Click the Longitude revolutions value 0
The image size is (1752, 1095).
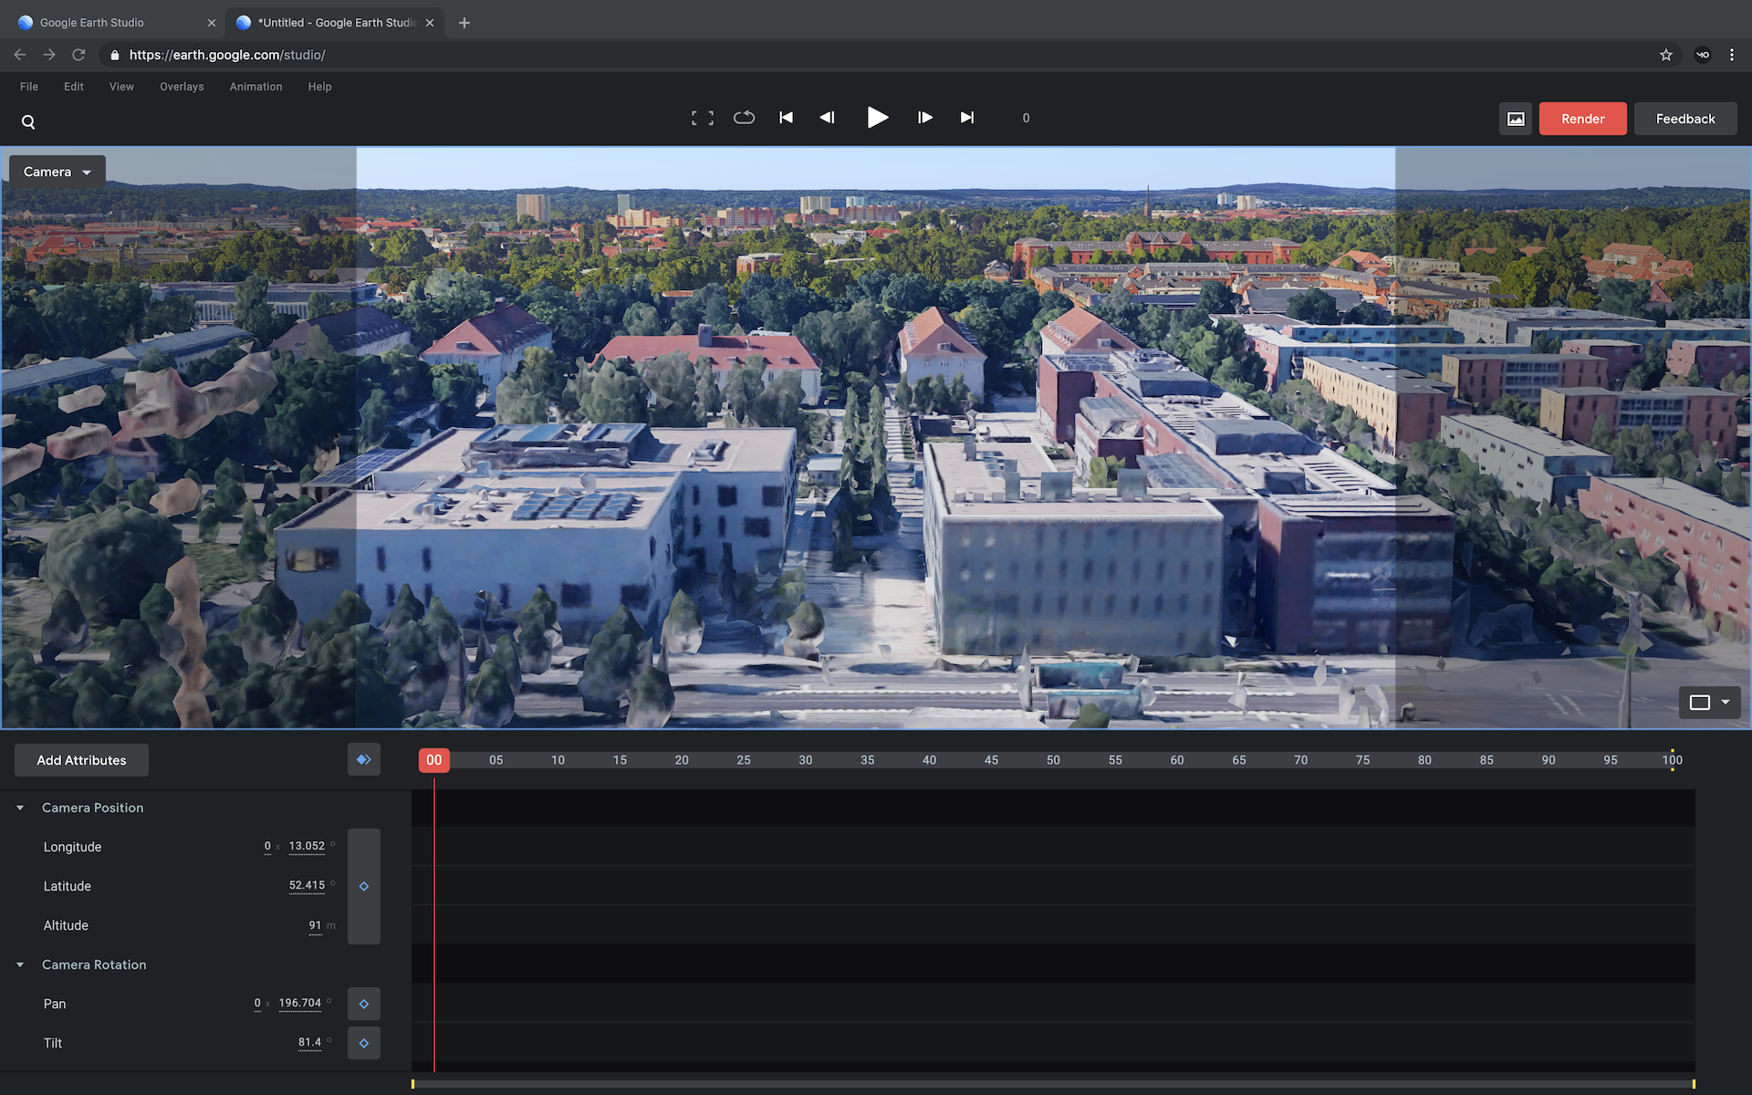(267, 846)
